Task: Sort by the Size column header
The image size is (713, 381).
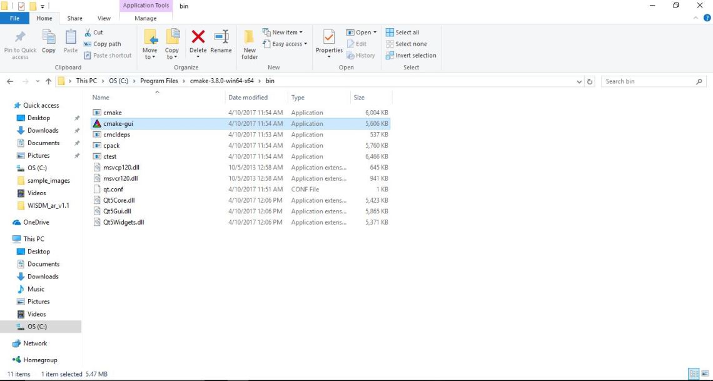Action: coord(371,98)
